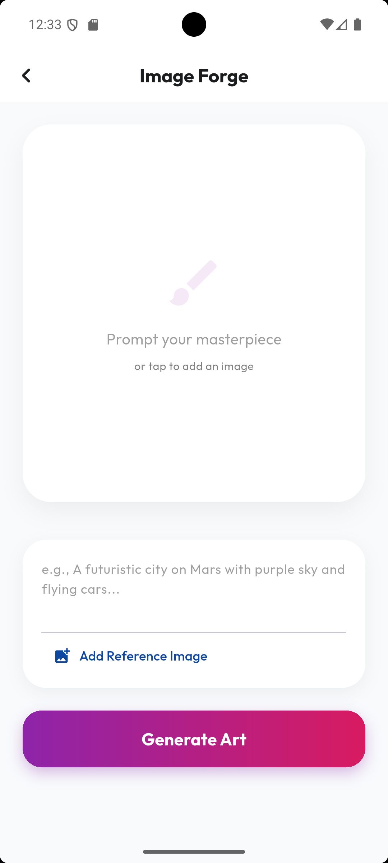Screen dimensions: 388x863
Task: Click the add-image icon beside Add Reference Image
Action: pos(62,656)
